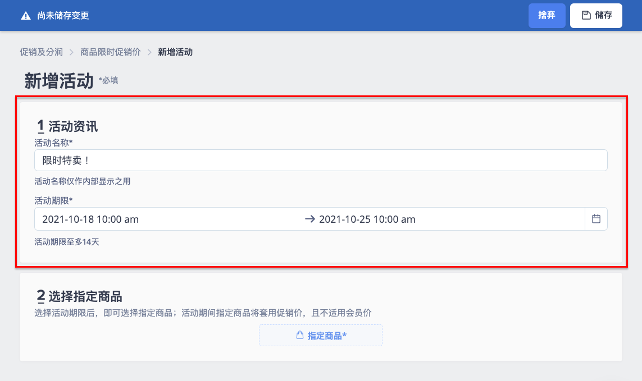Discard changes with the 捨弃 button
Image resolution: width=642 pixels, height=381 pixels.
point(547,16)
